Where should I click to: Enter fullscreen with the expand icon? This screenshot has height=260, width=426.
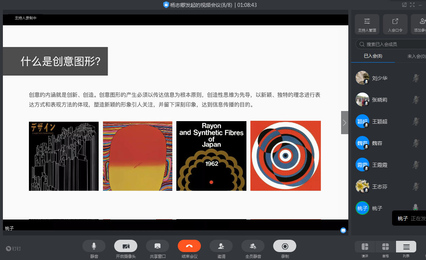point(412,5)
